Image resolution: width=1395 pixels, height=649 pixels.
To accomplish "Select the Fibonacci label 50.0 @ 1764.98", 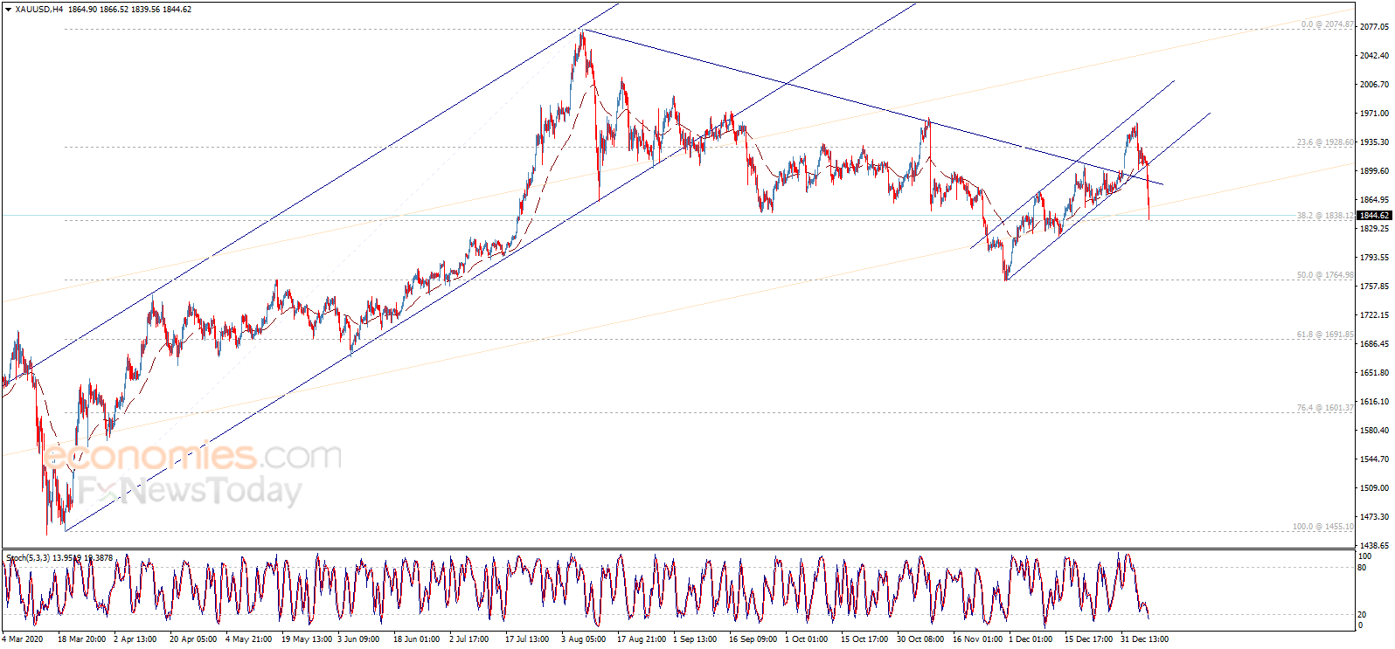I will click(1325, 275).
